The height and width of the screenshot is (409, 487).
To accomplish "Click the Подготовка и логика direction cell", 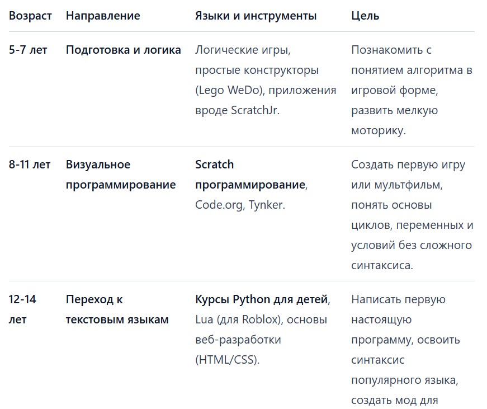I will click(124, 50).
